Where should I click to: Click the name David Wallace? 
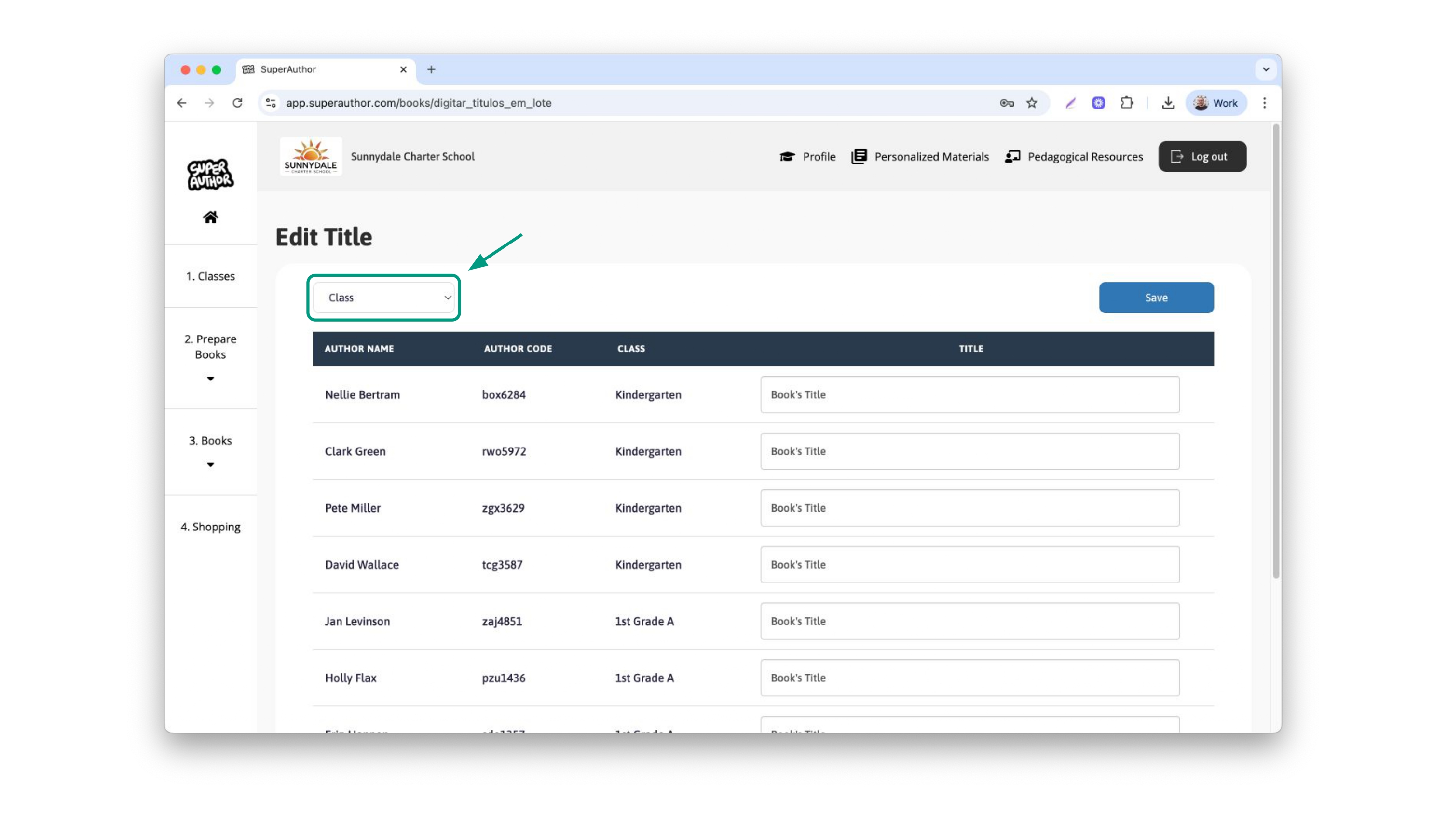pyautogui.click(x=362, y=565)
